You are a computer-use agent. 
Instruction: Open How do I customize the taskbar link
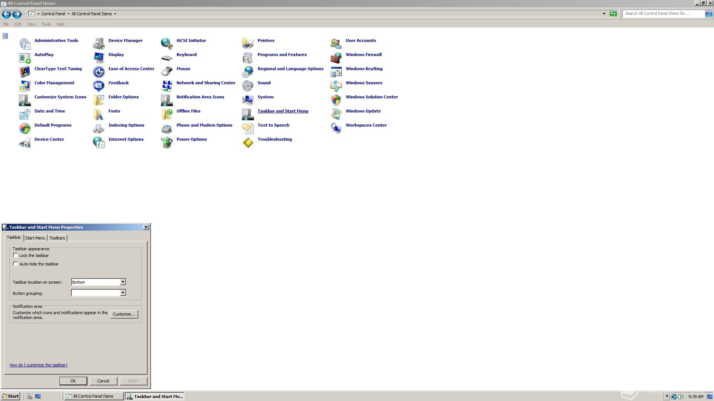[x=38, y=365]
